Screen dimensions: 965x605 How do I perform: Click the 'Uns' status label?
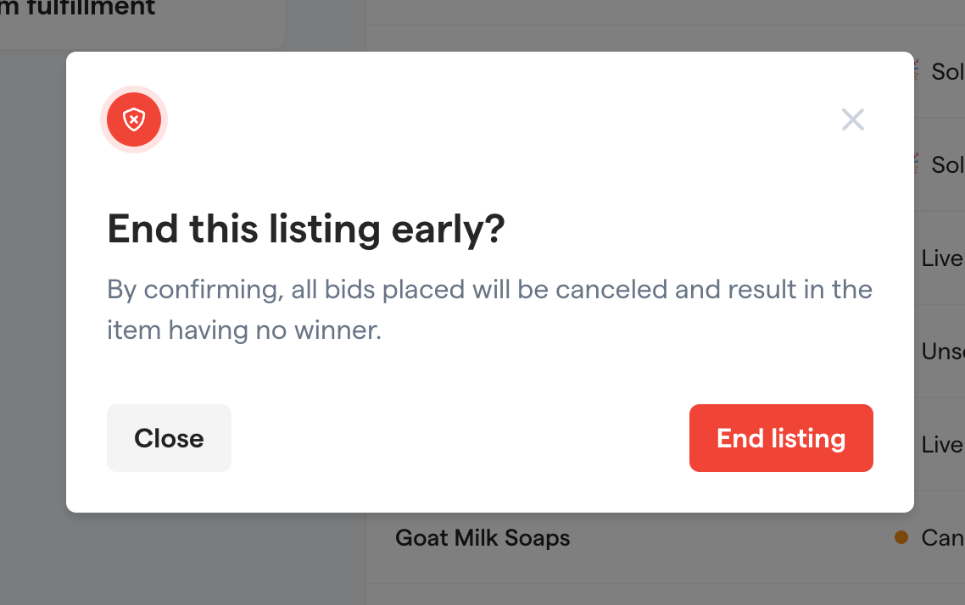point(943,352)
